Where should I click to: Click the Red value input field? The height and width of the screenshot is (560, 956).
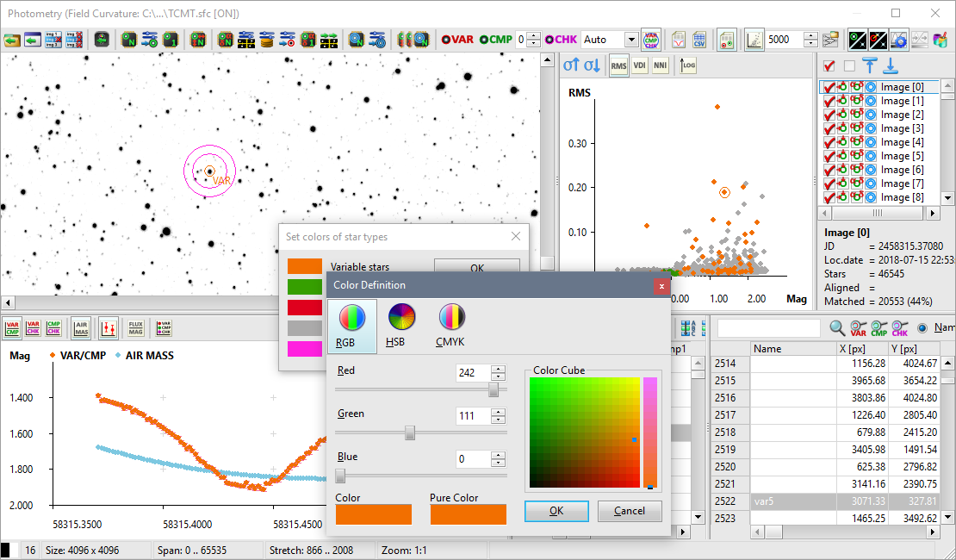pyautogui.click(x=473, y=373)
